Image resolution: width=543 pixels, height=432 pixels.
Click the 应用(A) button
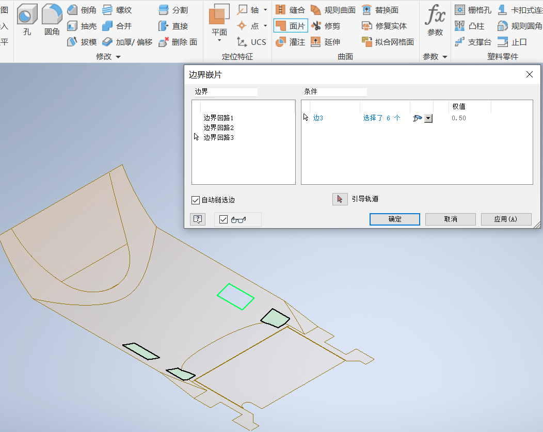pyautogui.click(x=506, y=219)
